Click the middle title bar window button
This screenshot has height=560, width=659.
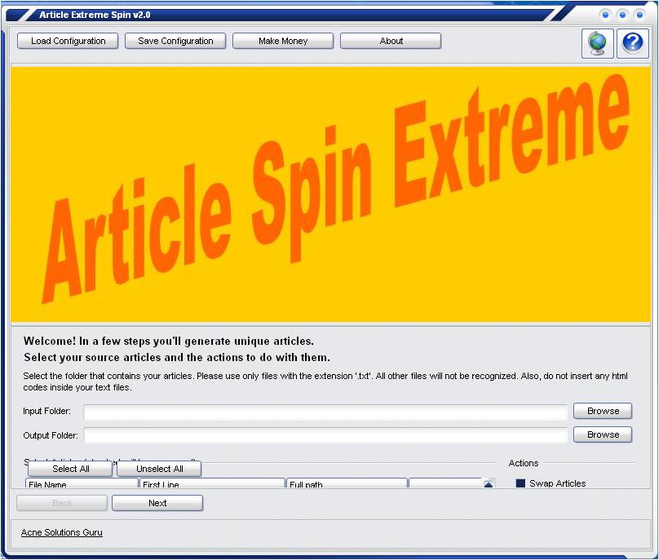pyautogui.click(x=622, y=15)
